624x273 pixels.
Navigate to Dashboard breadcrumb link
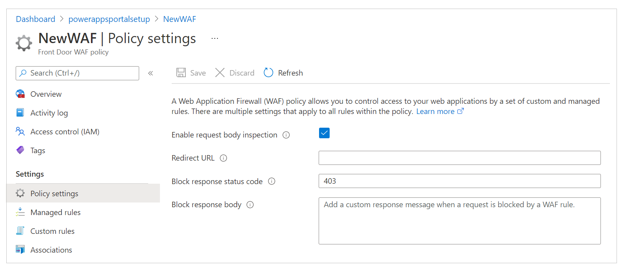click(35, 19)
